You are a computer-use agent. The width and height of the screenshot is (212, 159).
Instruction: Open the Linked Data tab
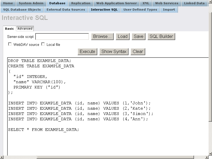195,3
